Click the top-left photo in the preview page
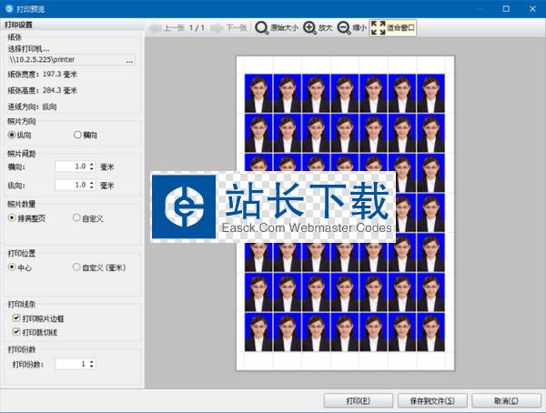The height and width of the screenshot is (413, 546). pos(258,92)
